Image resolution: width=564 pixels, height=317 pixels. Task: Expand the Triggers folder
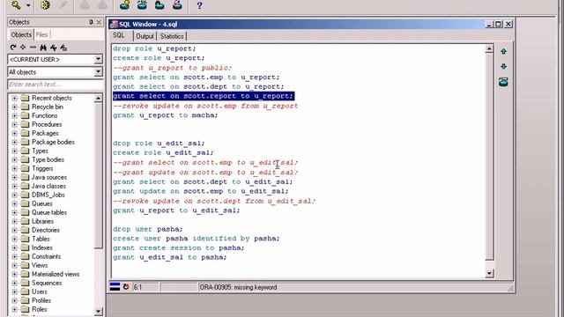pyautogui.click(x=14, y=168)
